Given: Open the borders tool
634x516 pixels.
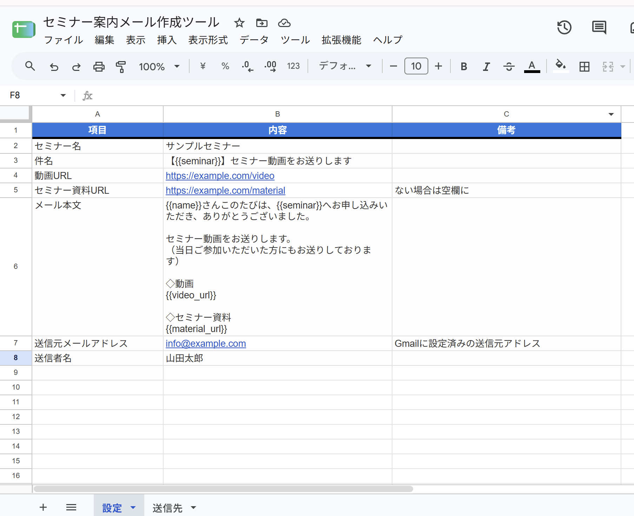Looking at the screenshot, I should pos(585,66).
